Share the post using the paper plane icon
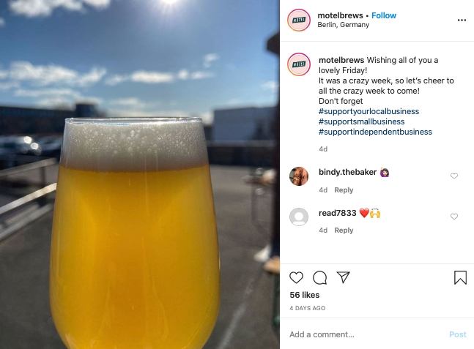The height and width of the screenshot is (349, 474). pos(343,277)
